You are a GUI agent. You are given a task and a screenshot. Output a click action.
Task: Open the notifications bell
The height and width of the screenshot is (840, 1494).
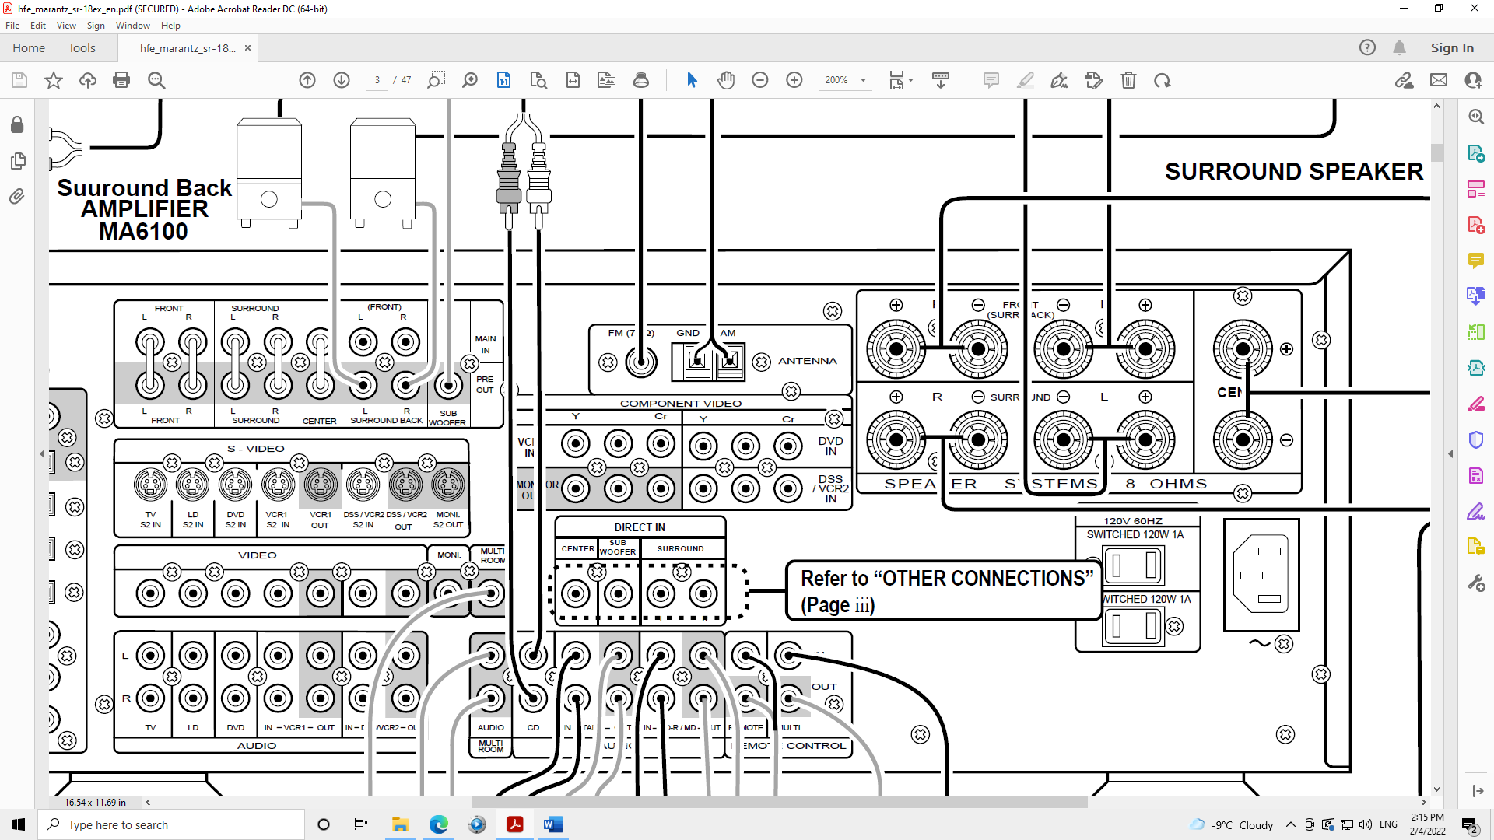click(x=1399, y=47)
